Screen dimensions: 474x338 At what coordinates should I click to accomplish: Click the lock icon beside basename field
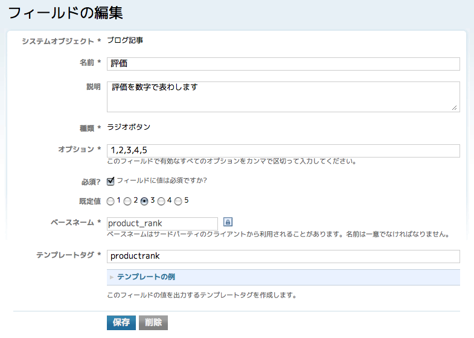click(228, 222)
